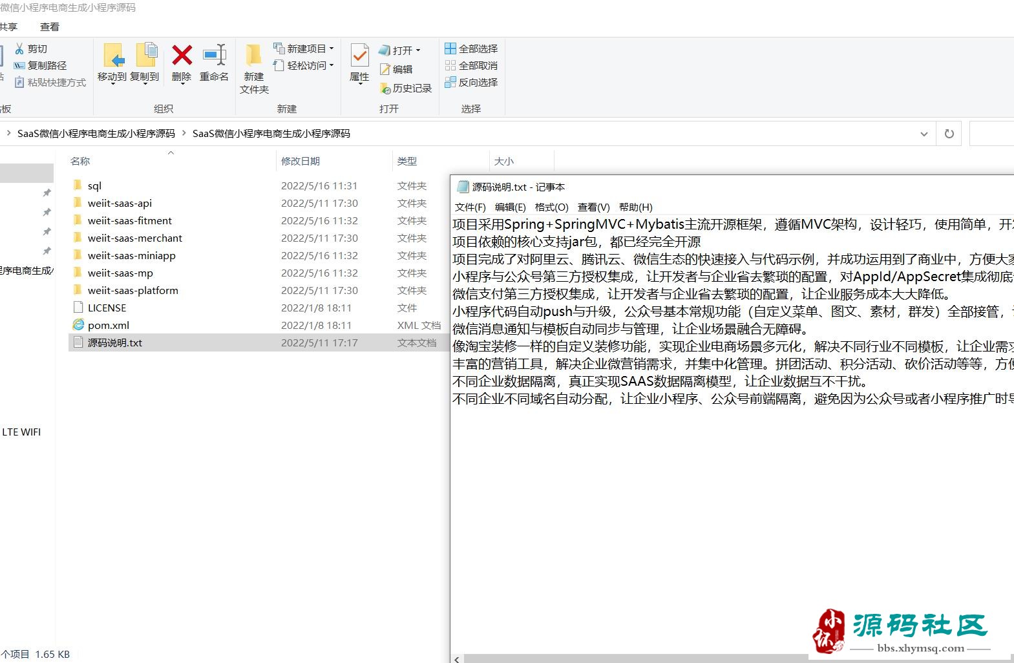Open Notepad Help (帮助) menu
1014x663 pixels.
(635, 207)
